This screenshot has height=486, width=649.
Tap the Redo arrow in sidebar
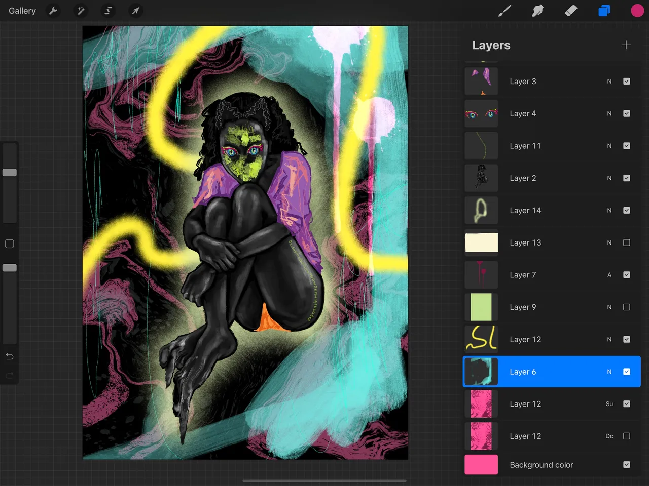9,376
